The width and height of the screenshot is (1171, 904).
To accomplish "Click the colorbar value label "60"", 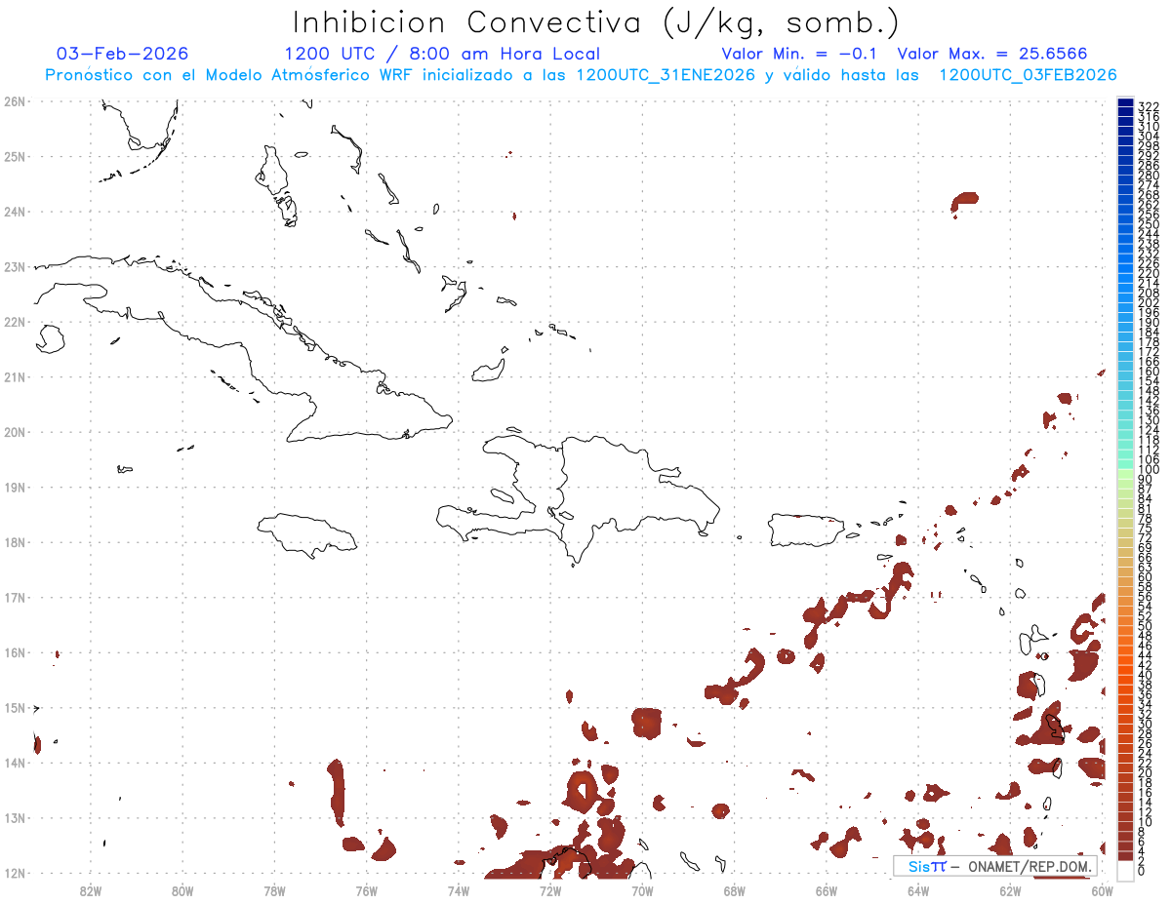I will tap(1146, 576).
